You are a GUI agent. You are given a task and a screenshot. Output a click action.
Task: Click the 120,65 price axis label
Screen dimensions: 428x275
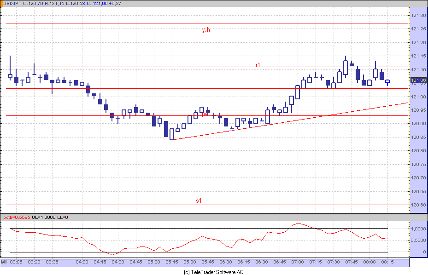pyautogui.click(x=418, y=191)
